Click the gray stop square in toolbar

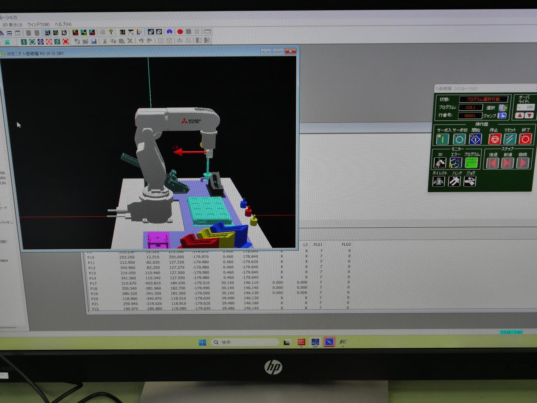(188, 32)
